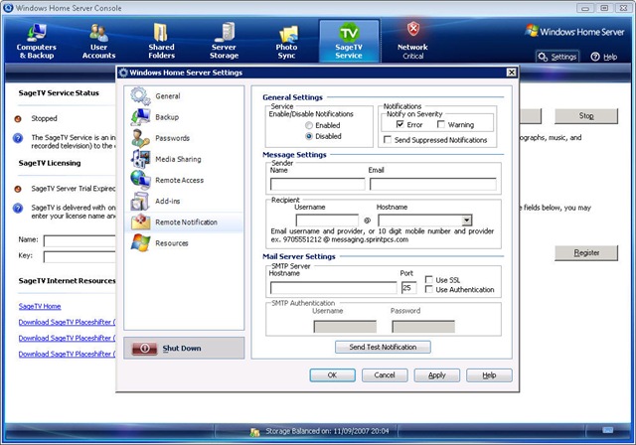Select Resources Windows flag icon
Image resolution: width=636 pixels, height=445 pixels.
(x=140, y=243)
